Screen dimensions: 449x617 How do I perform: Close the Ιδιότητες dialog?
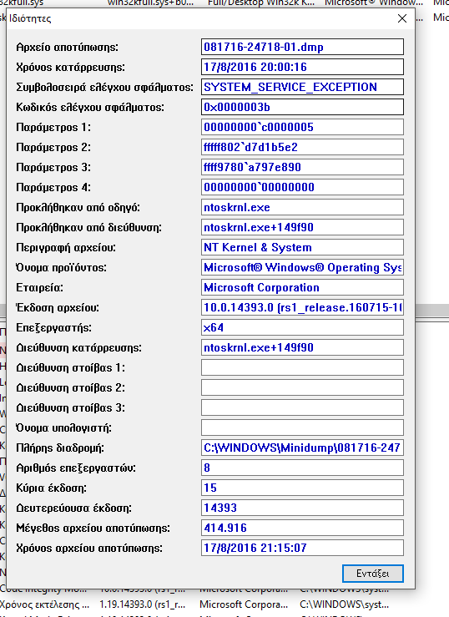(401, 18)
